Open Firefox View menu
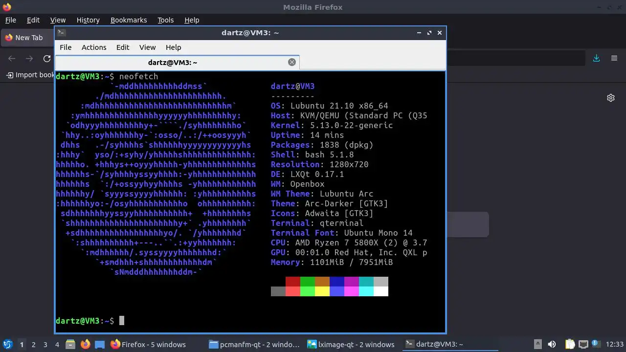This screenshot has height=352, width=626. click(x=58, y=20)
